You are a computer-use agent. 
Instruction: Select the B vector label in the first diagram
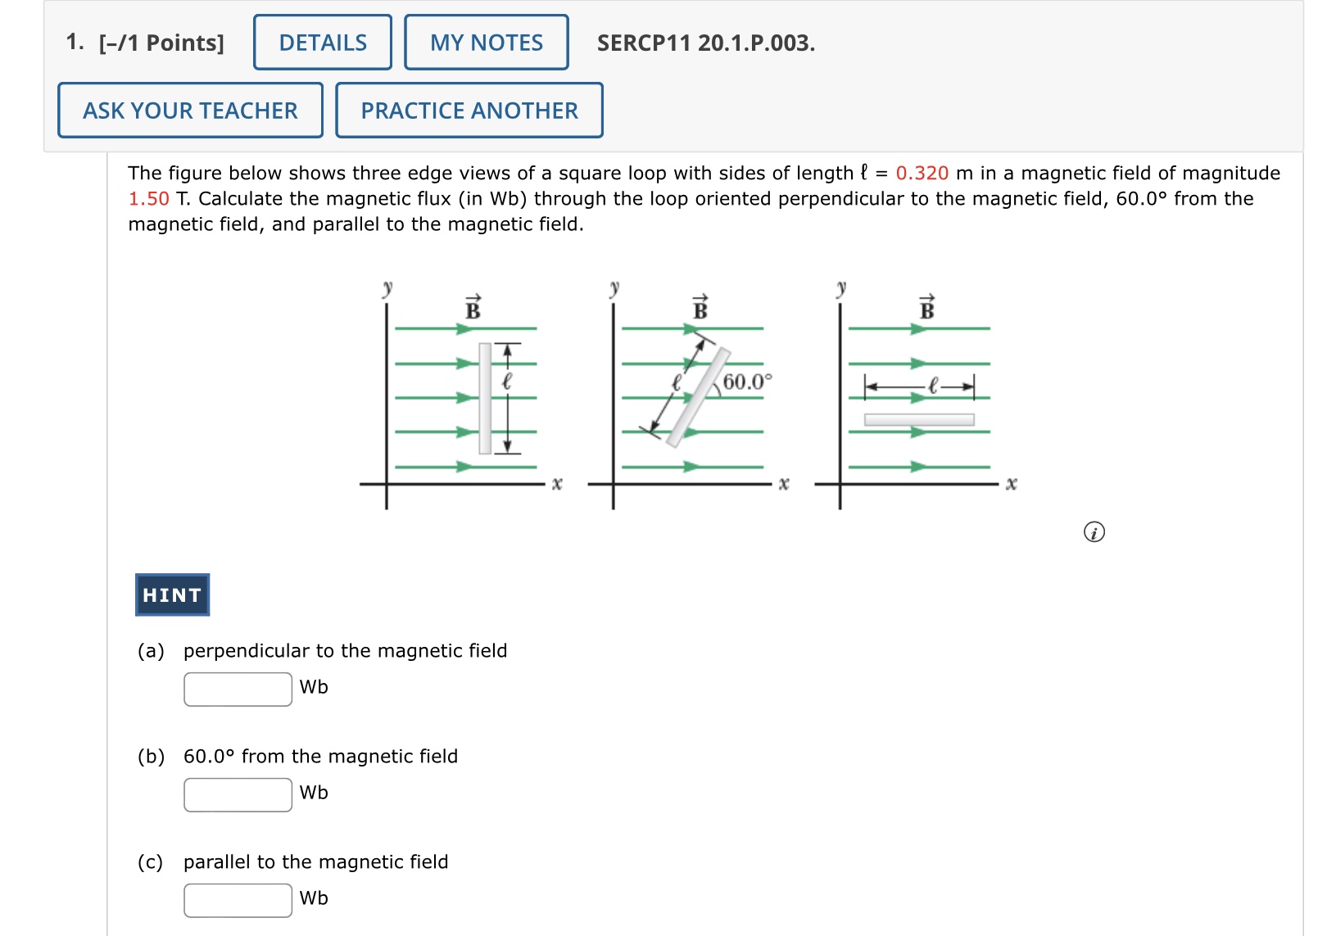473,309
